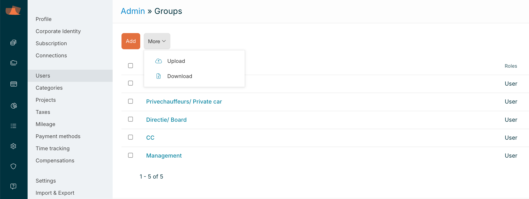Click the orange app logo icon
Viewport: 529px width, 199px height.
click(13, 10)
